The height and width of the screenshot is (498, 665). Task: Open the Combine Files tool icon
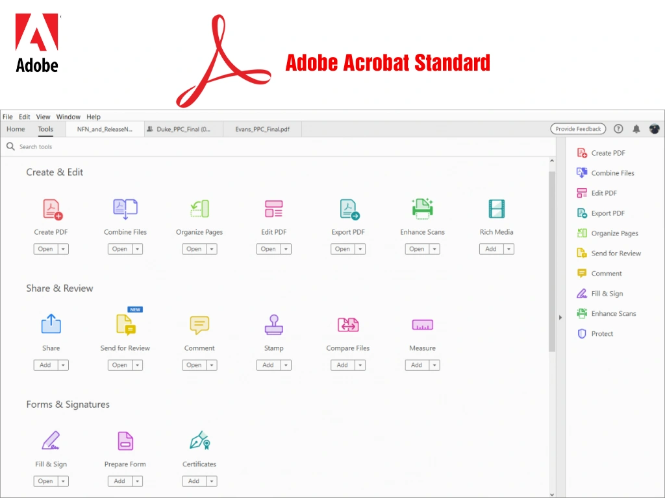125,210
